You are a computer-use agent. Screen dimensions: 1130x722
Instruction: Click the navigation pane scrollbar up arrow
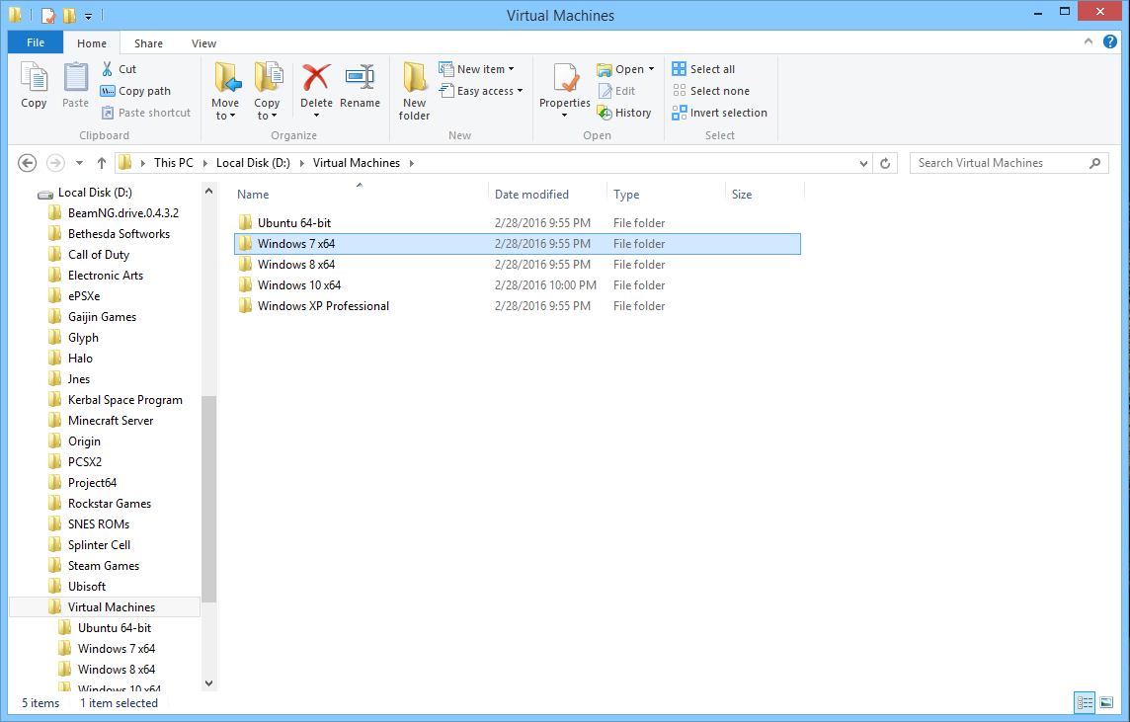[209, 191]
